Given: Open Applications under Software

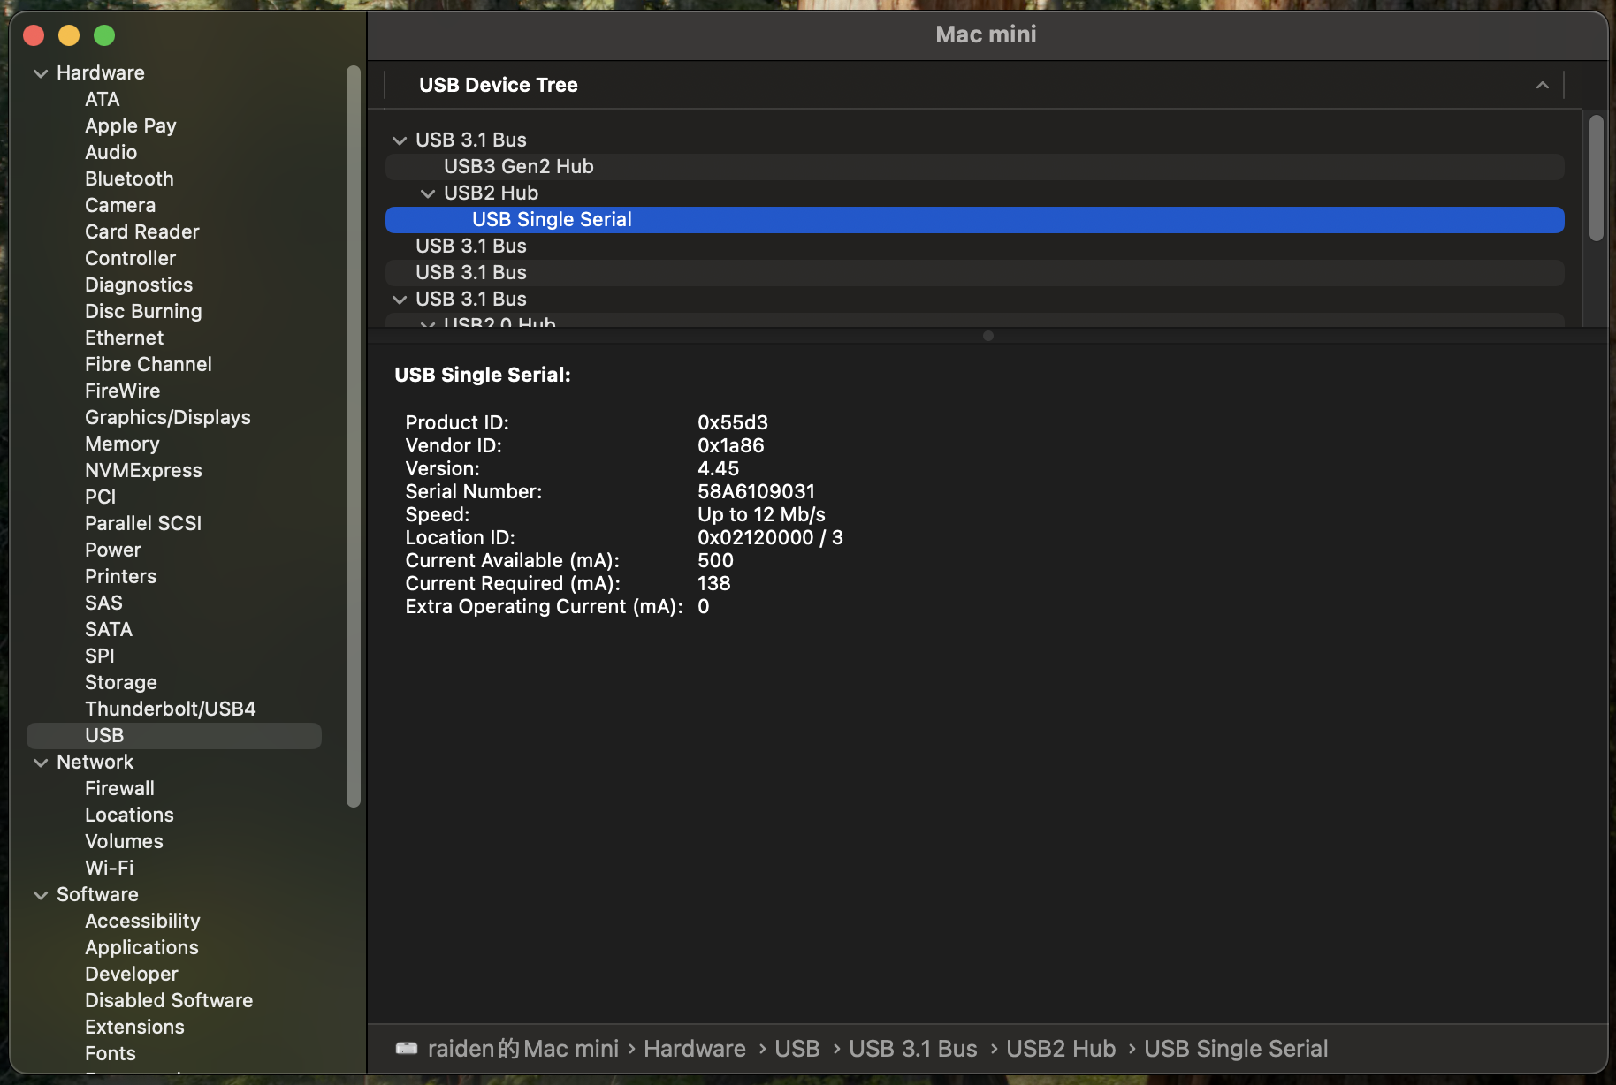Looking at the screenshot, I should coord(141,948).
